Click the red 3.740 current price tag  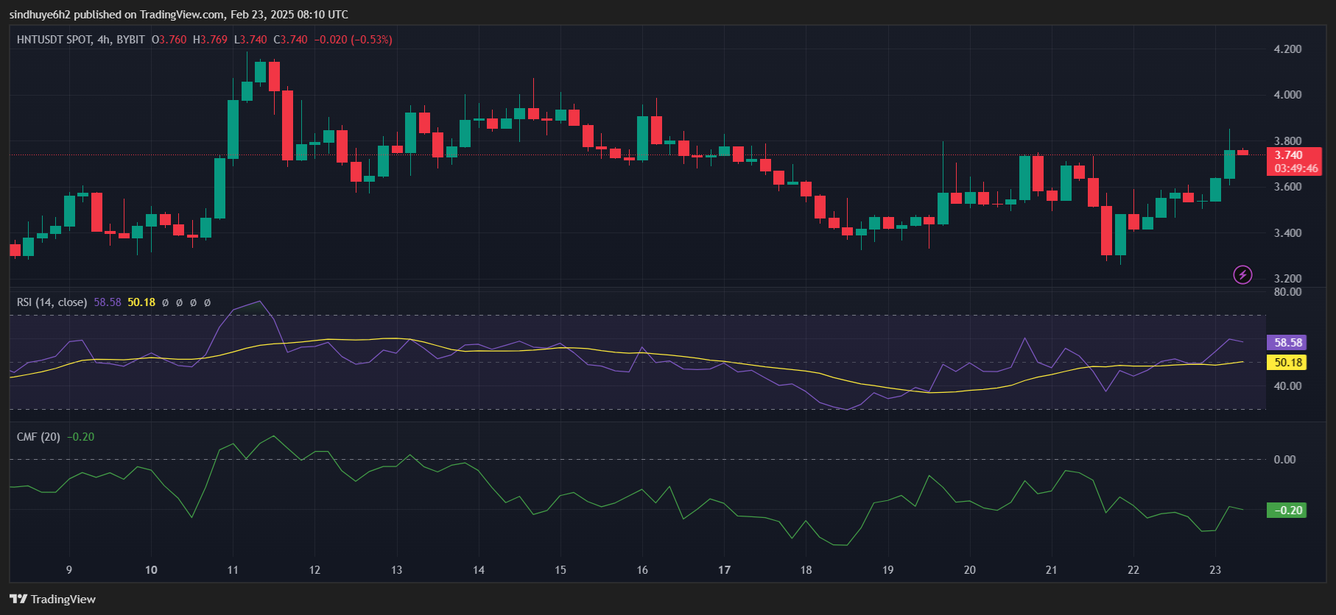click(x=1289, y=155)
